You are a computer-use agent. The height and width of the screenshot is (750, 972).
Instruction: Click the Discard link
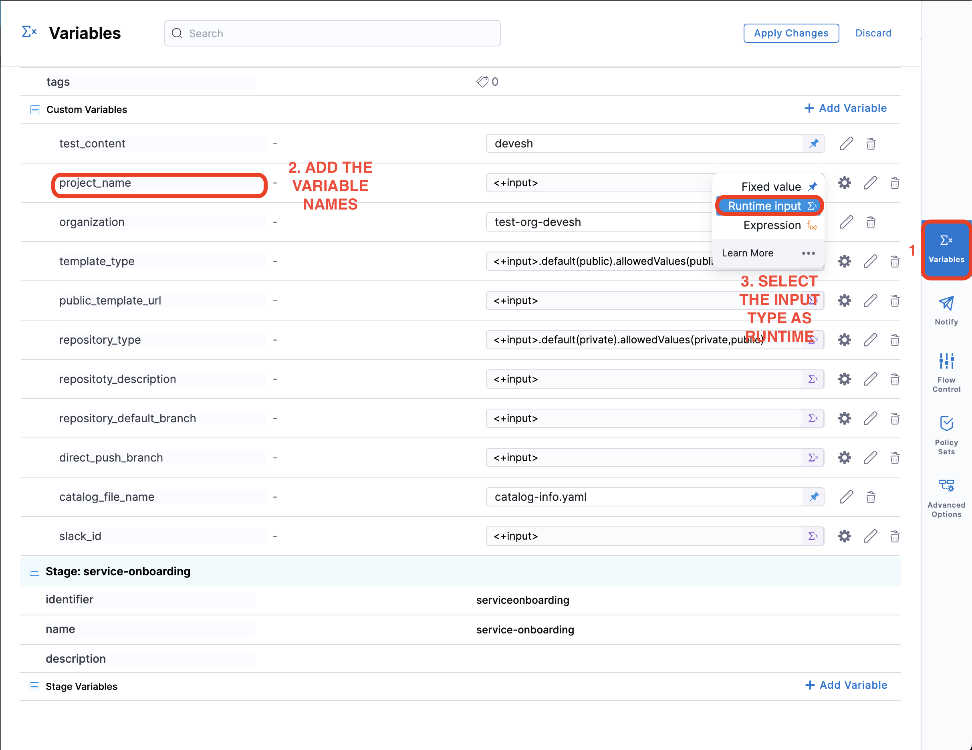point(873,33)
